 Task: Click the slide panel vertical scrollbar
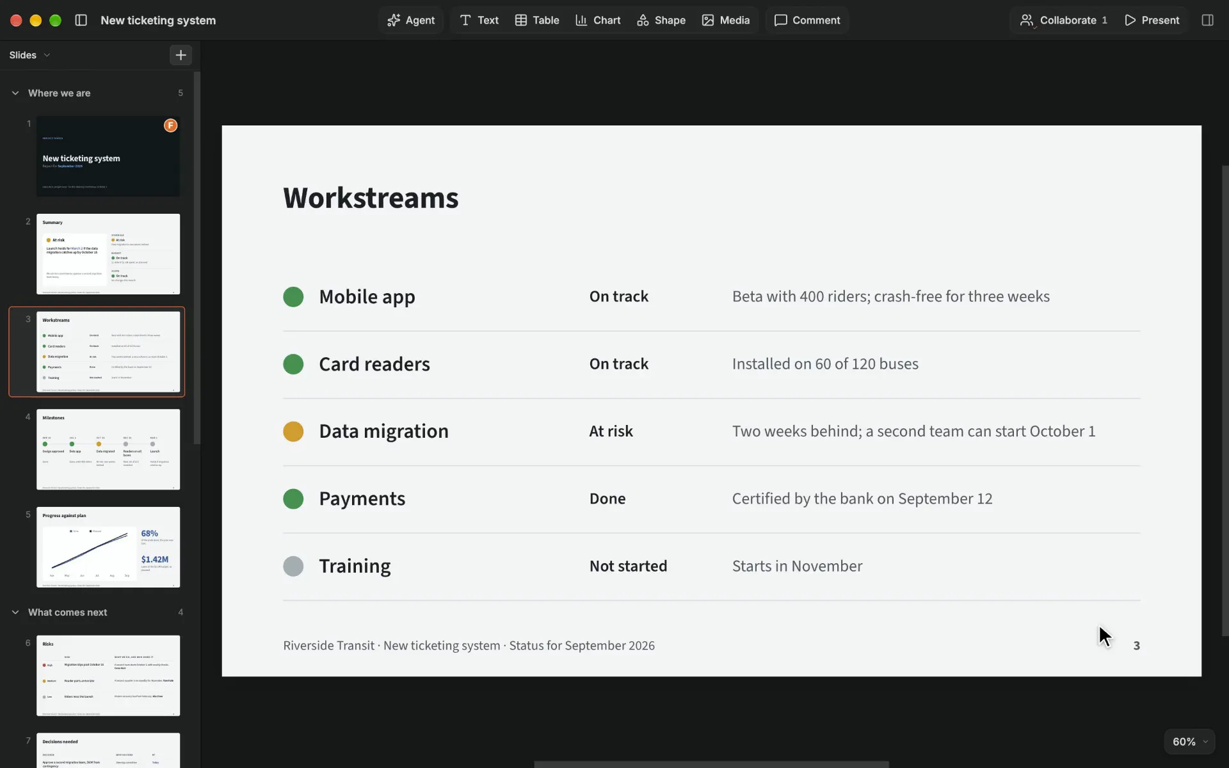(197, 257)
